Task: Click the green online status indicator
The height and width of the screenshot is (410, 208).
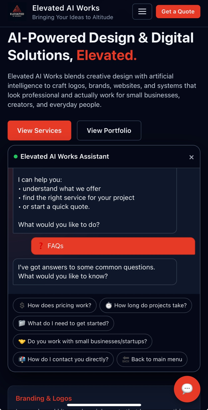Action: pyautogui.click(x=15, y=156)
